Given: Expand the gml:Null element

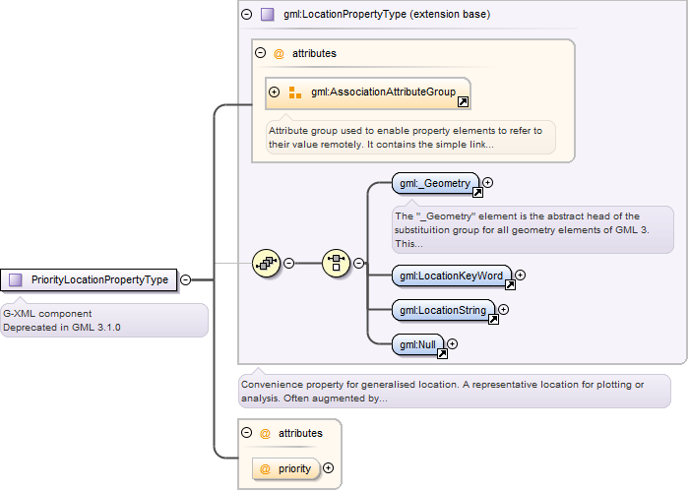Looking at the screenshot, I should [452, 343].
